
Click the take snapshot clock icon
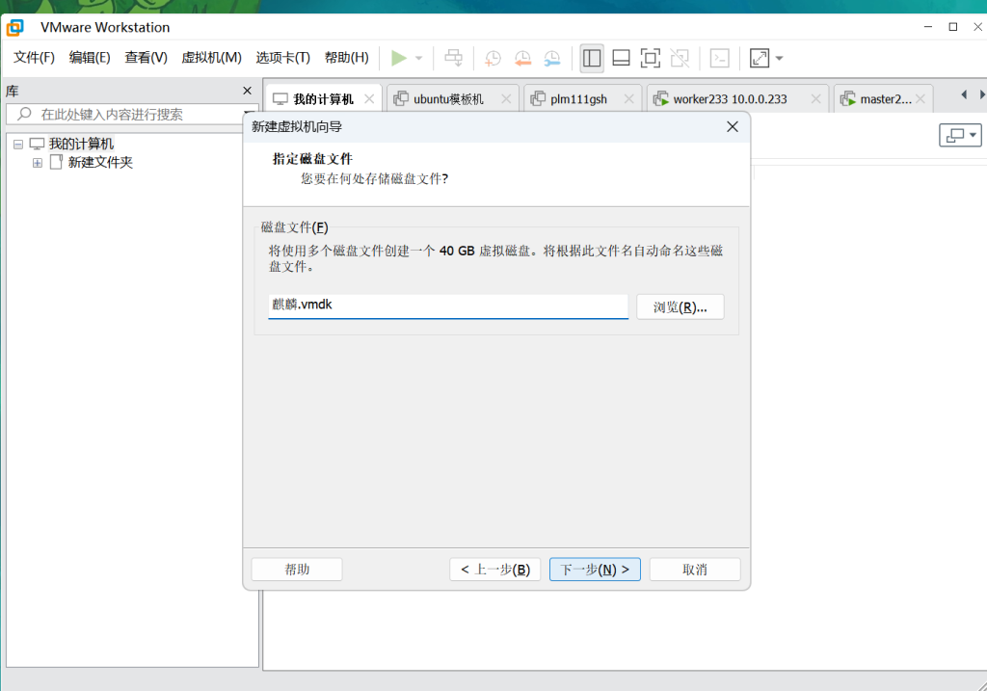pos(493,58)
